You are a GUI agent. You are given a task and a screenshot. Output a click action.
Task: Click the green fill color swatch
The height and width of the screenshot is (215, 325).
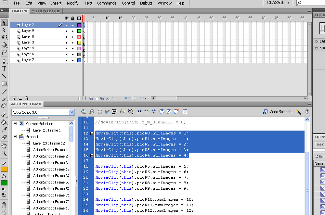[x=4, y=183]
